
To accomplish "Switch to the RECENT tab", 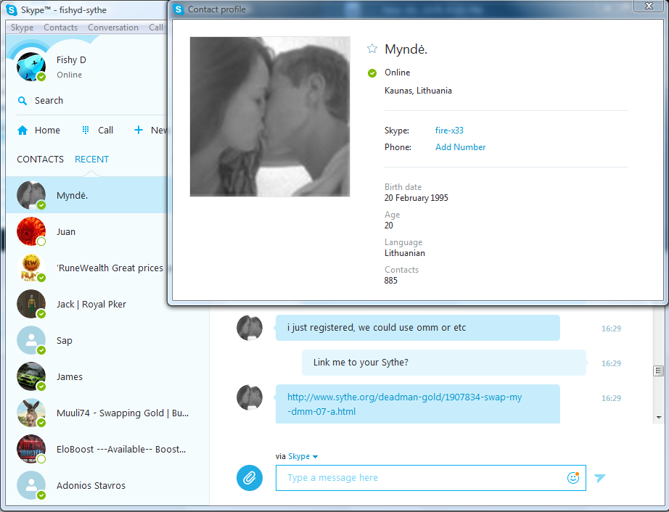I will click(91, 159).
